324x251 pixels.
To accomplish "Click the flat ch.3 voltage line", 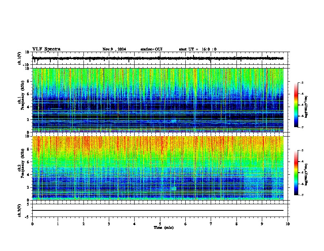I will coord(158,210).
